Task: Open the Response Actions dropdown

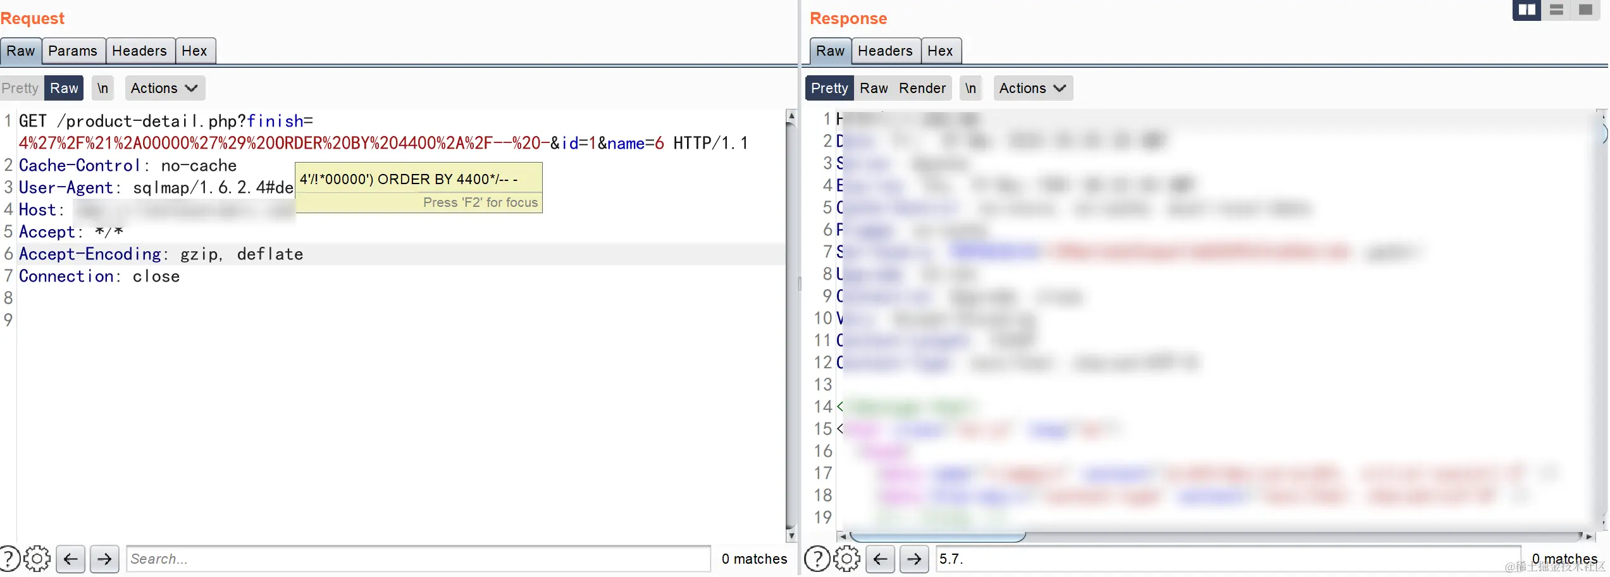Action: [1033, 88]
